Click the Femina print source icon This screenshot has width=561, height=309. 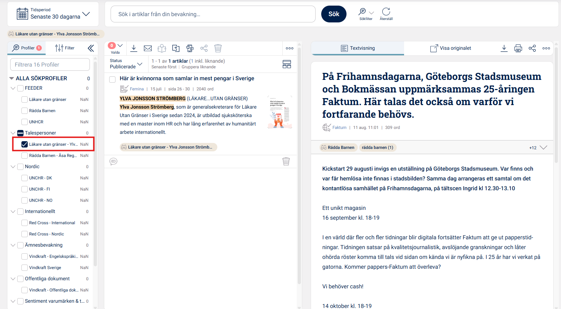point(124,89)
